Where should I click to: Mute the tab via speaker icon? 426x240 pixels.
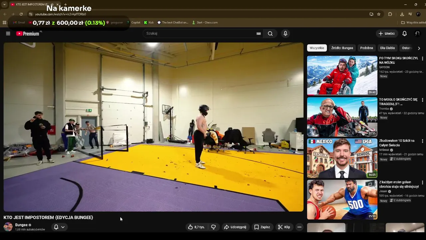(52, 5)
